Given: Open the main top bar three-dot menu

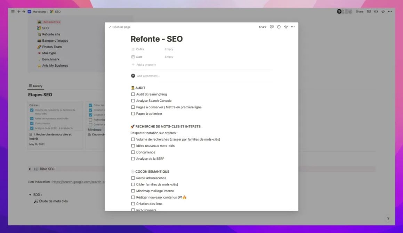Looking at the screenshot, I should pos(390,11).
